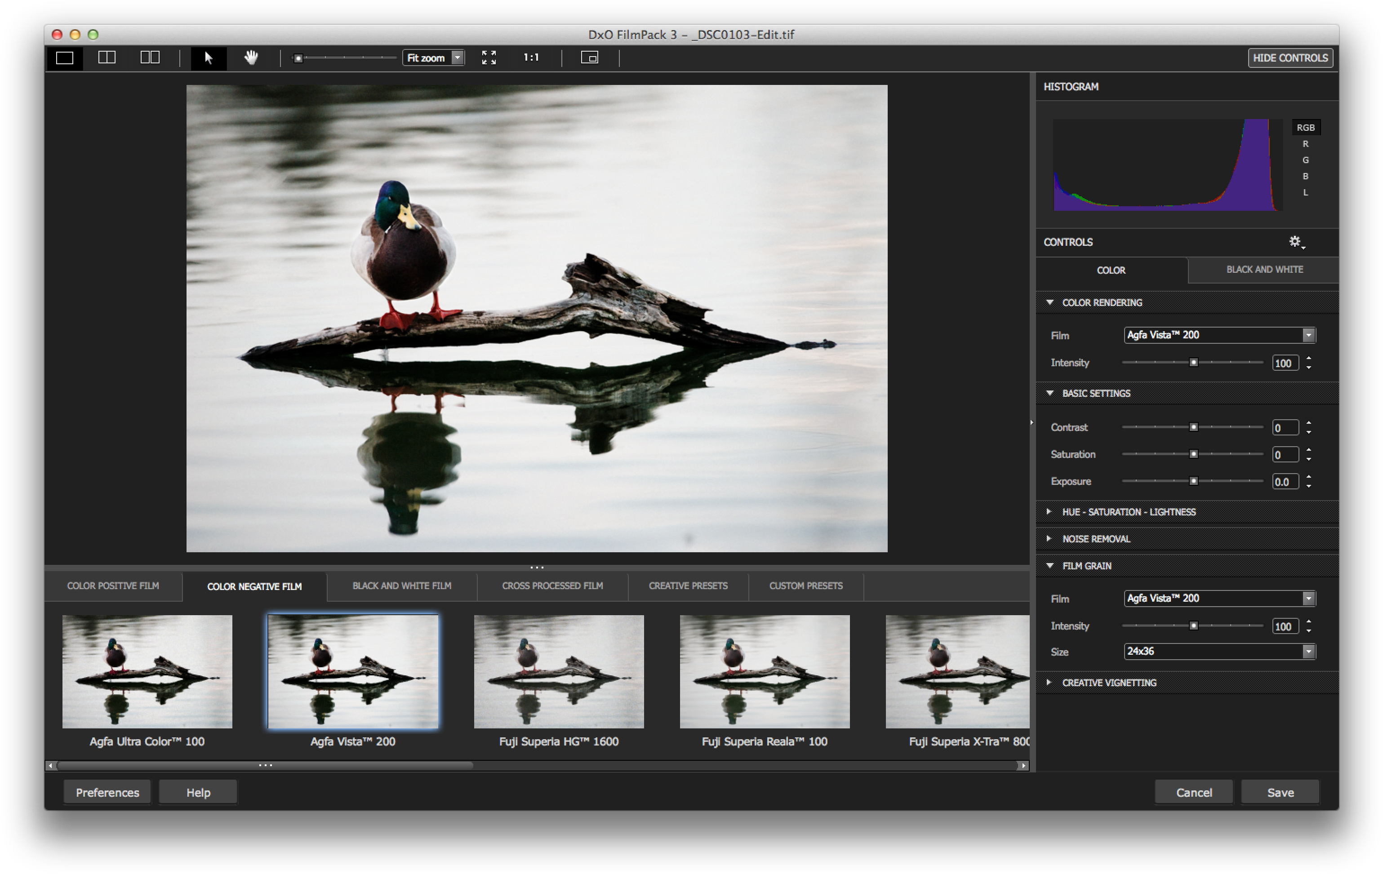The width and height of the screenshot is (1383, 874).
Task: Activate full screen display mode
Action: coord(489,58)
